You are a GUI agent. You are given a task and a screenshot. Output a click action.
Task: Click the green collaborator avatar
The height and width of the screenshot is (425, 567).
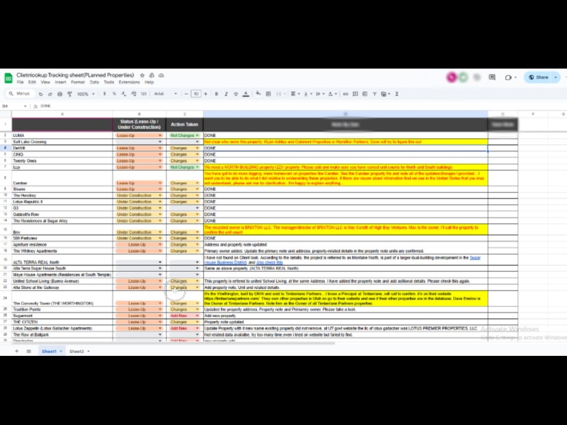tap(463, 77)
